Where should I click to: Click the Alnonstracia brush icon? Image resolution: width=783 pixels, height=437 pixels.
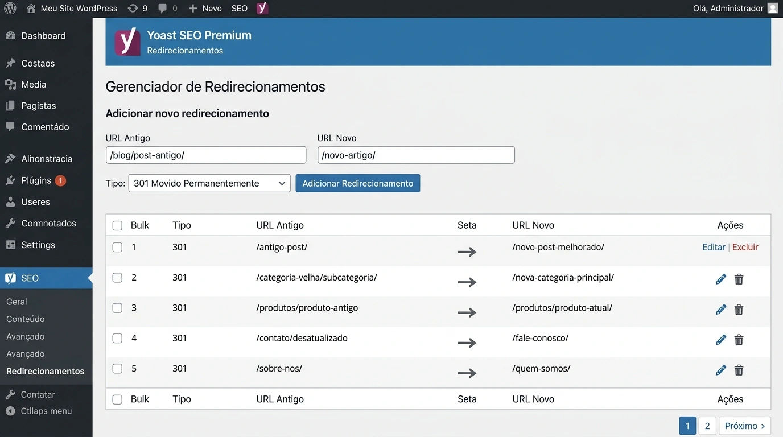click(10, 159)
